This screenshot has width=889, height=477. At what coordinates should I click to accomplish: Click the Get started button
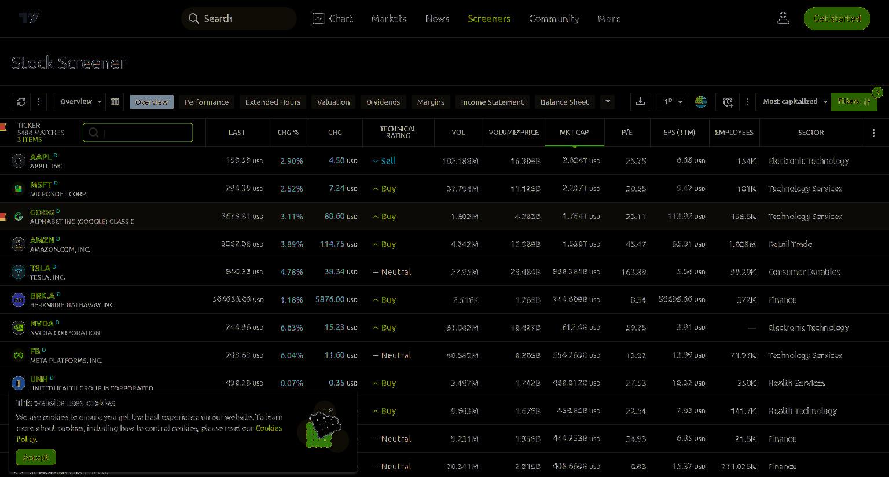coord(837,19)
